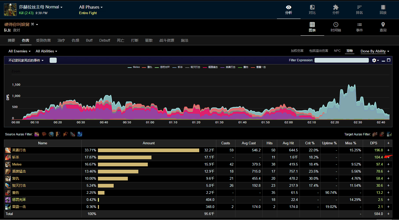Image resolution: width=399 pixels, height=220 pixels.
Task: Switch to the 摘要 summary tab
Action: (x=11, y=40)
